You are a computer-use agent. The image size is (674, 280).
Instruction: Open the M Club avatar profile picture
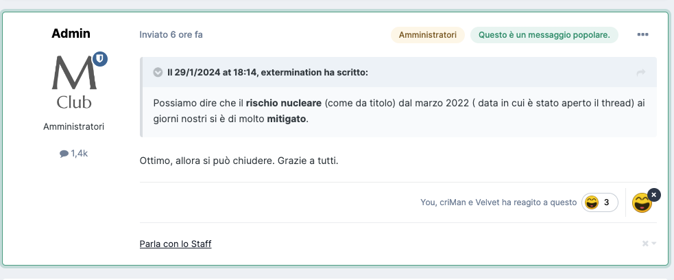(74, 82)
